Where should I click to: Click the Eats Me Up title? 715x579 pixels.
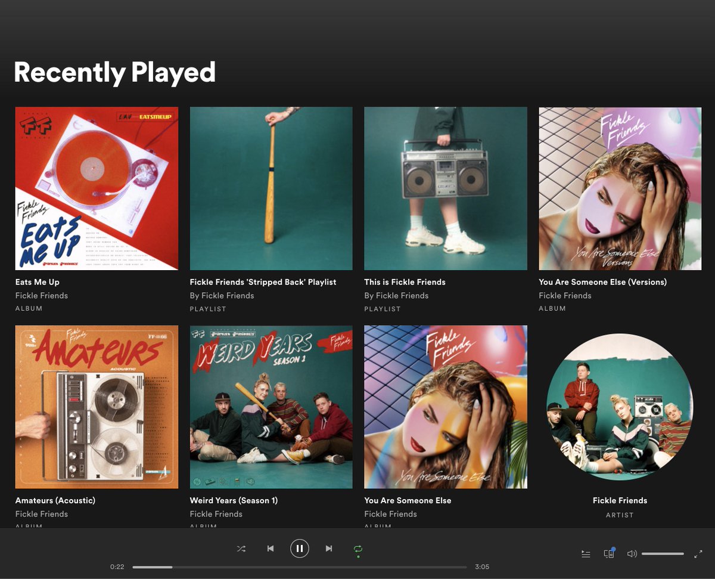pos(38,282)
